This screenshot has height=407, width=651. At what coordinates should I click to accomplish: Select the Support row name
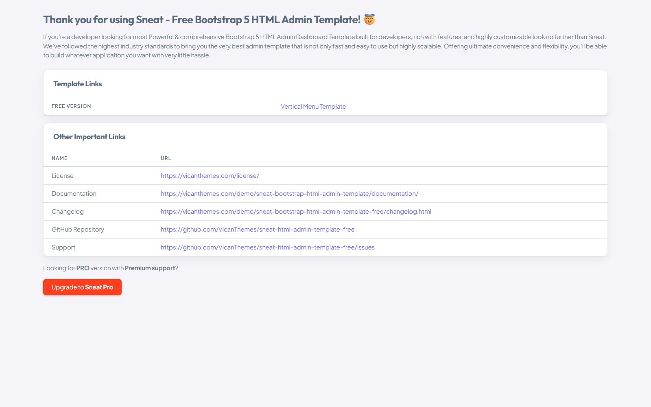point(63,247)
